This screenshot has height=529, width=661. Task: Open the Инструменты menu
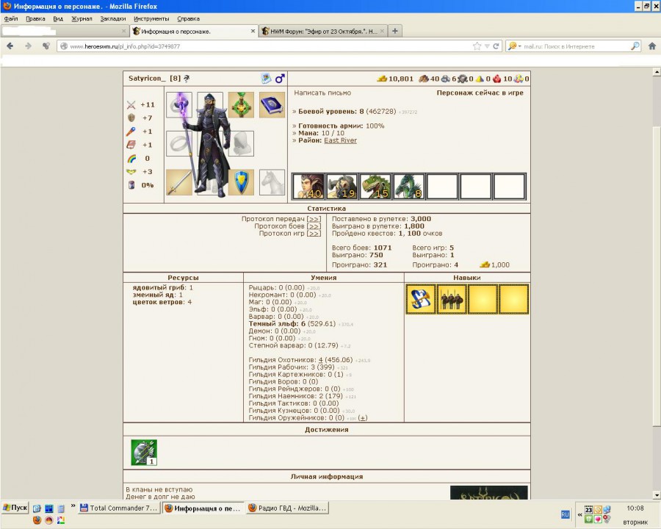[x=151, y=18]
